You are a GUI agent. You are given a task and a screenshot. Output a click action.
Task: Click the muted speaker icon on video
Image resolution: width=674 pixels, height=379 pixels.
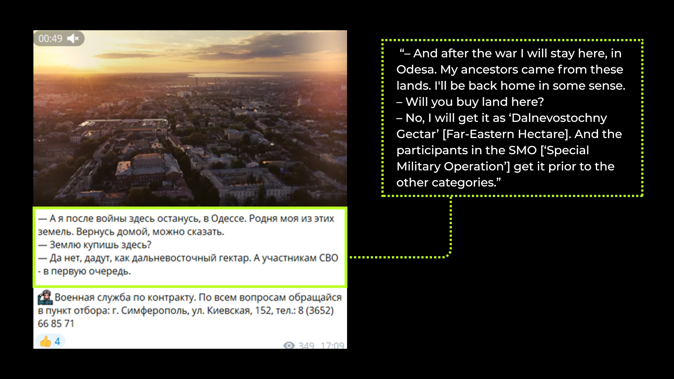tap(73, 39)
